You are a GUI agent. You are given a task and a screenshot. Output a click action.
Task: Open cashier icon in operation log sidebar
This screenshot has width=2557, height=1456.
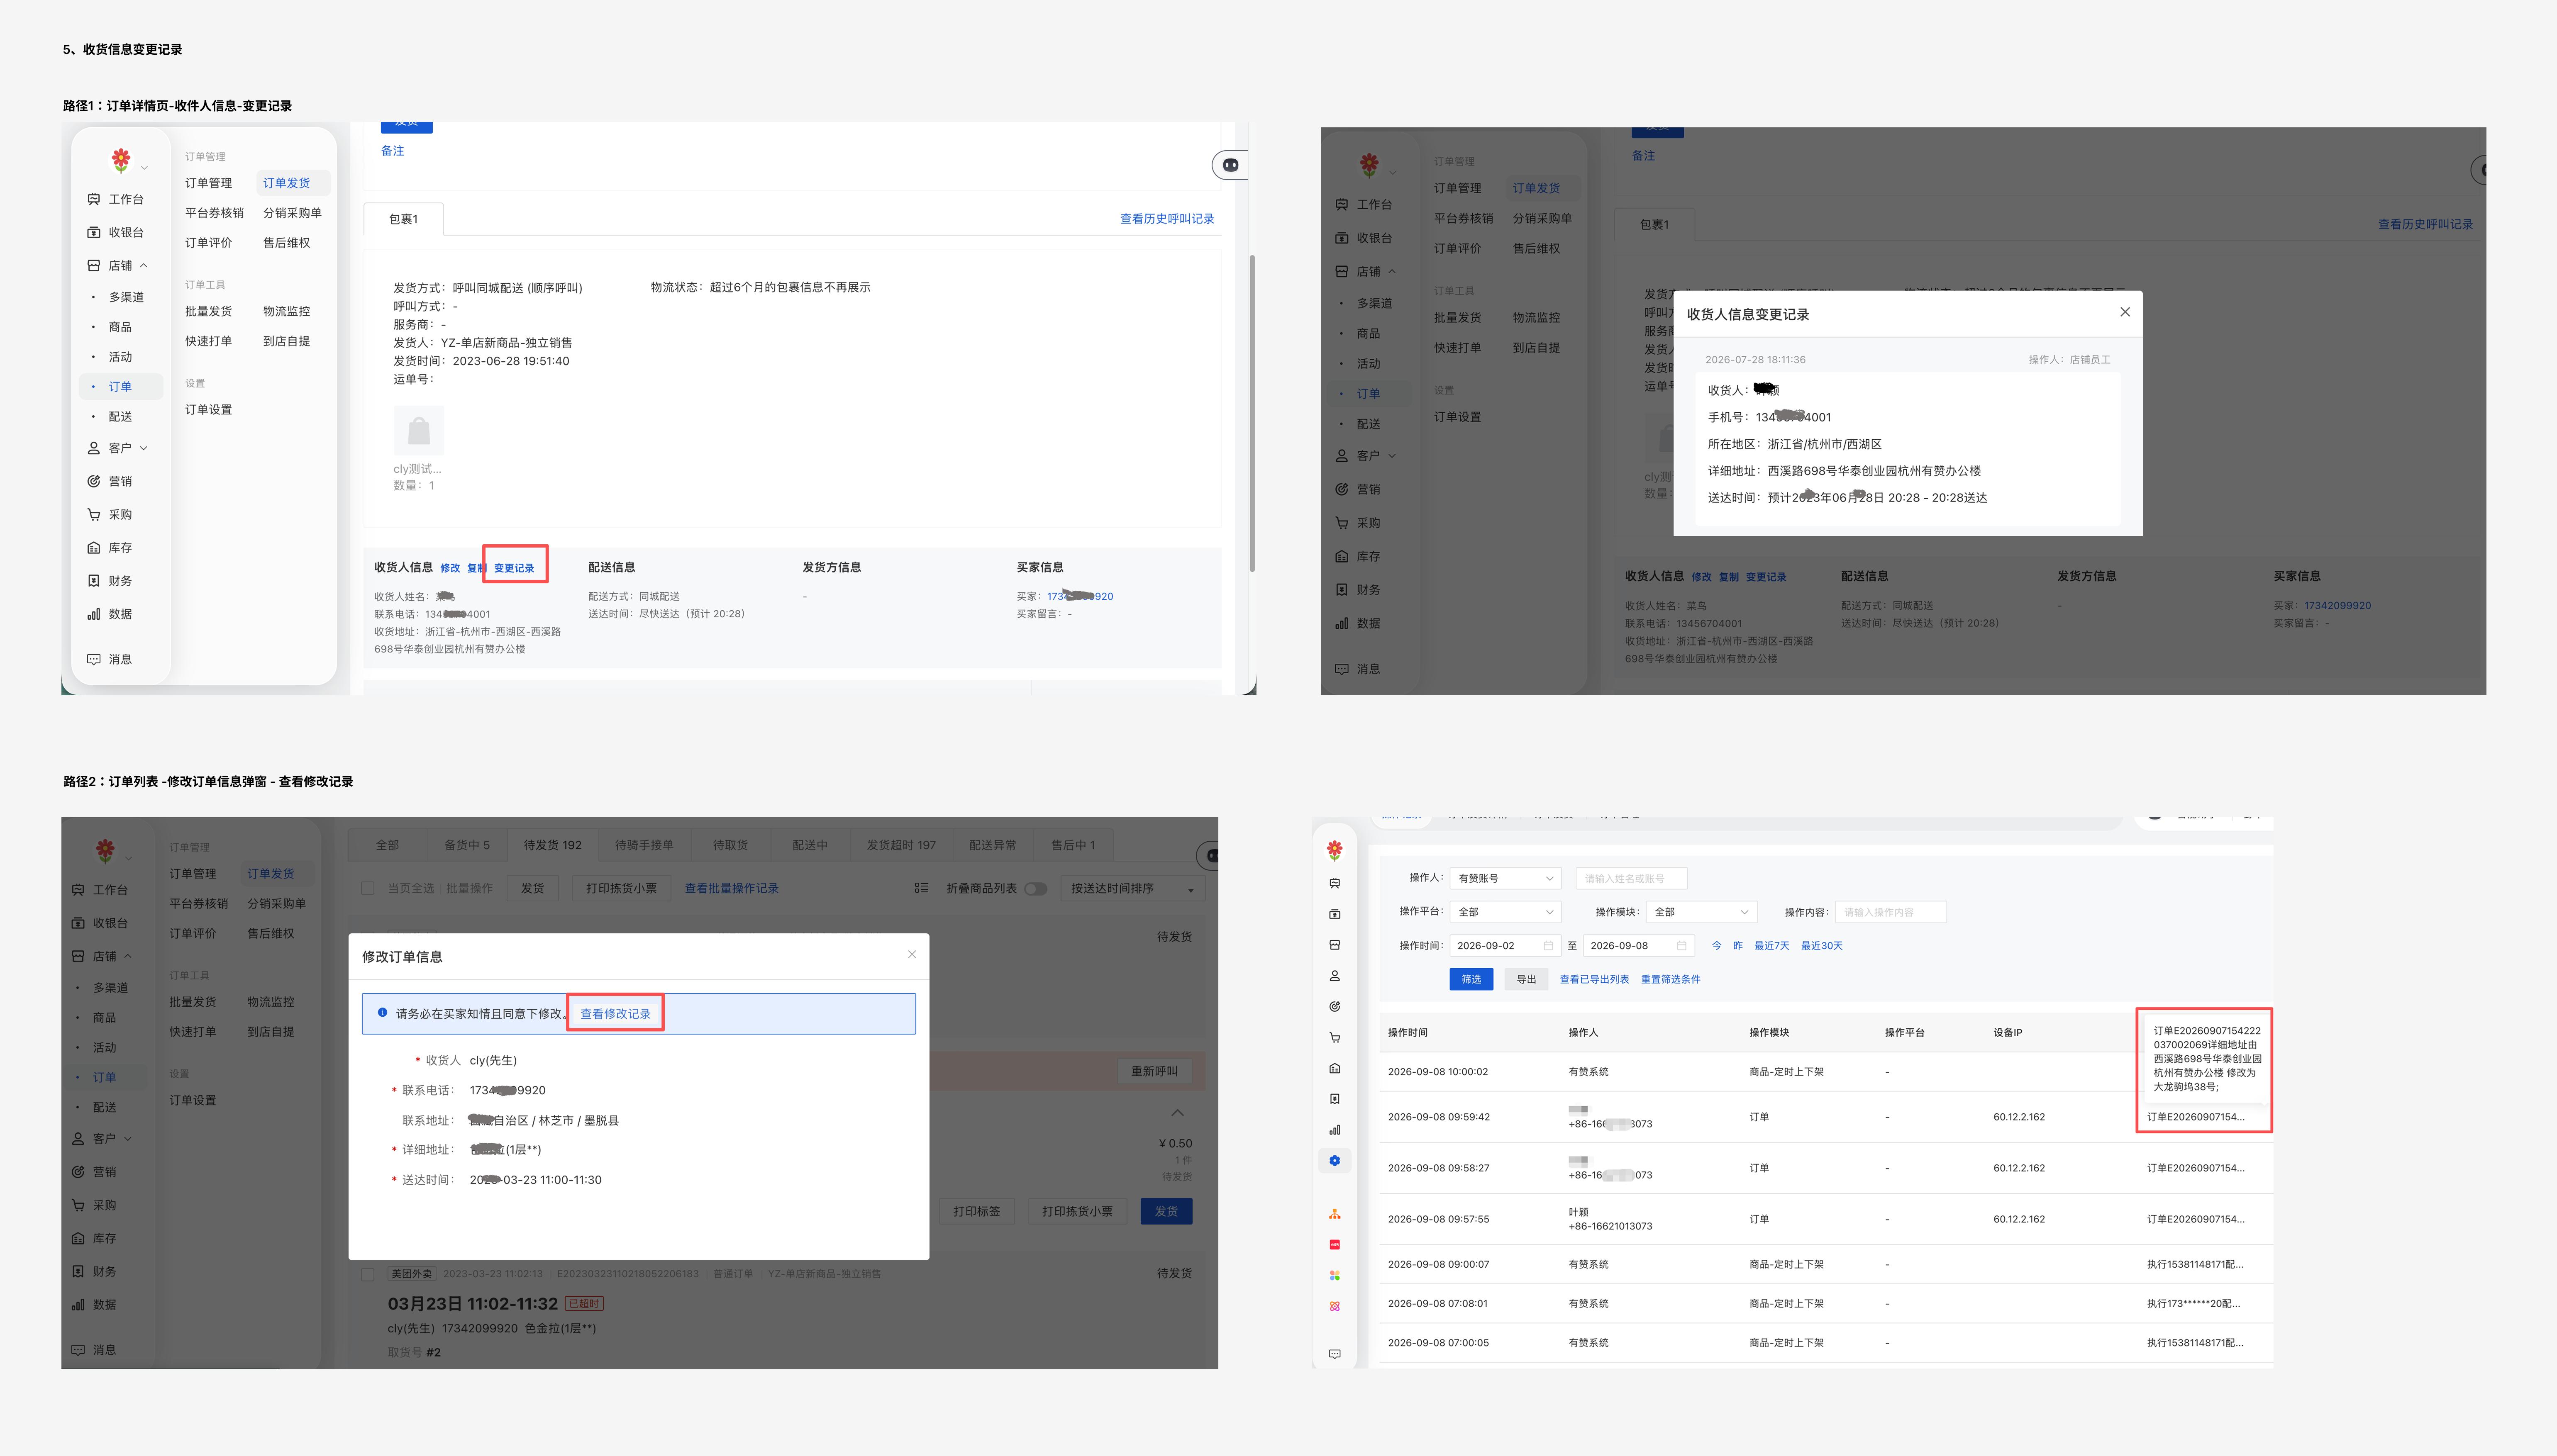(x=1335, y=914)
